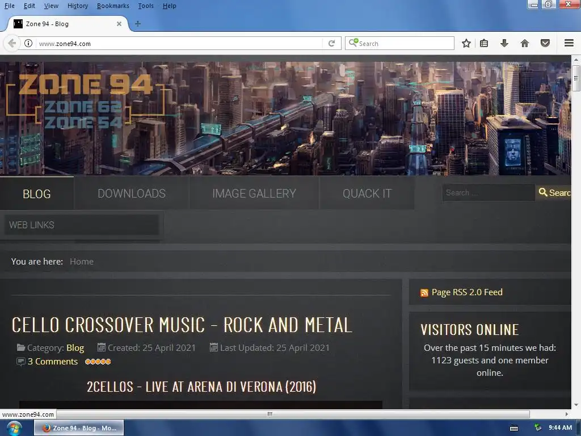
Task: Click the vertical scrollbar down arrow
Action: point(576,405)
